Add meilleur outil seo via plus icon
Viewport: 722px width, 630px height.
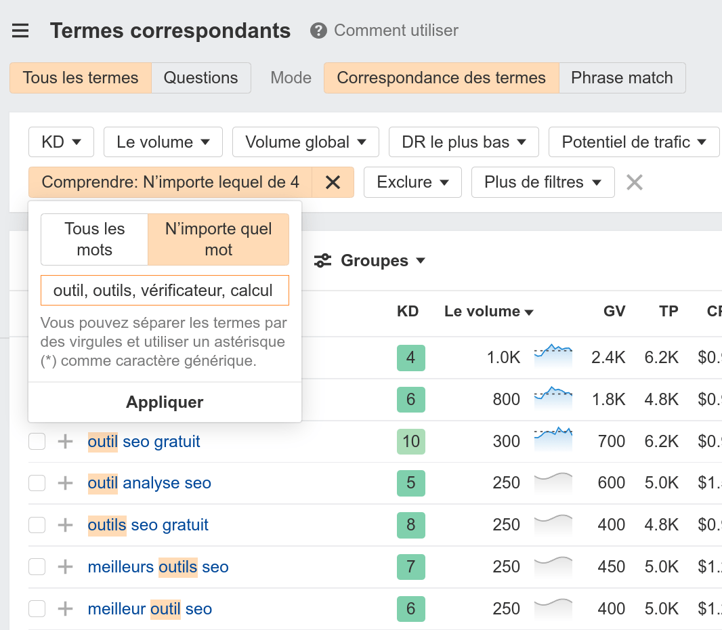64,608
